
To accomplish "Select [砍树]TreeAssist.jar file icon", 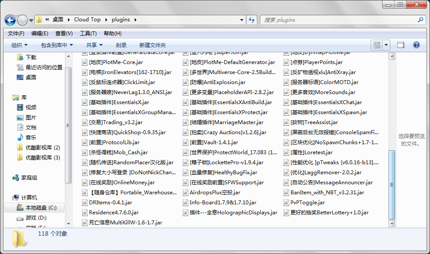I will [x=286, y=122].
